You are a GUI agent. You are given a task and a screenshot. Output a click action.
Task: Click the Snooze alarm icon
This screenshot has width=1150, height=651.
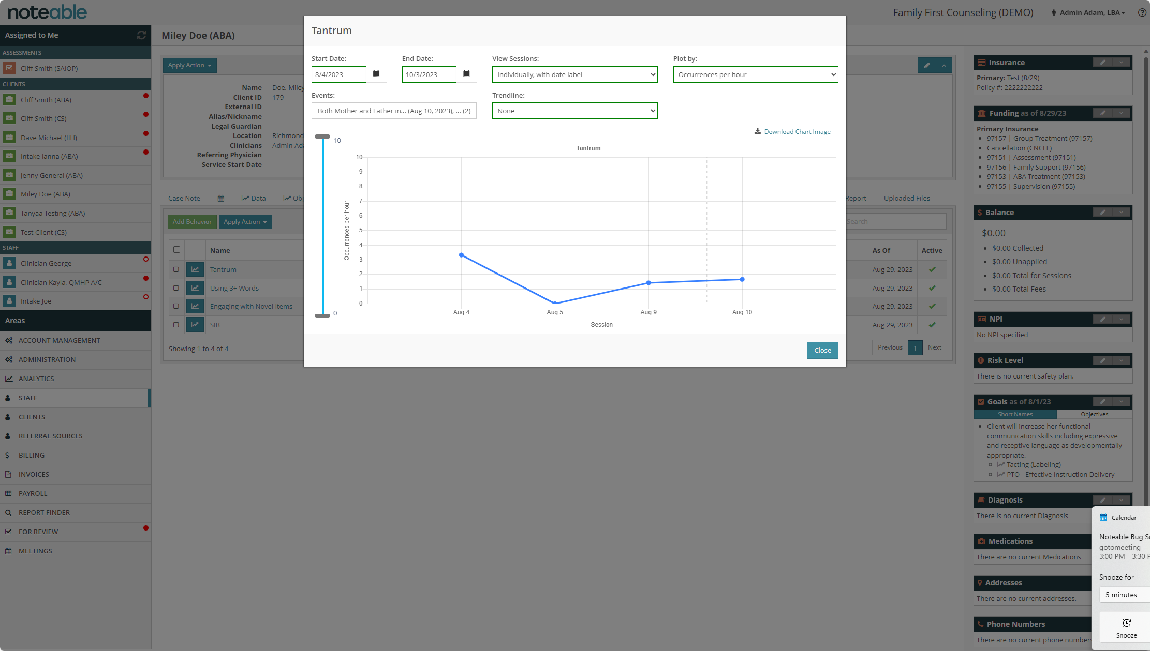[x=1126, y=623]
